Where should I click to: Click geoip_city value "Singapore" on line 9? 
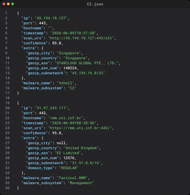[69, 53]
